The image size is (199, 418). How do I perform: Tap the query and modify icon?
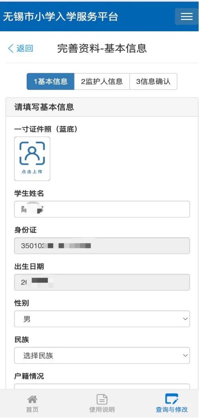pos(171,399)
